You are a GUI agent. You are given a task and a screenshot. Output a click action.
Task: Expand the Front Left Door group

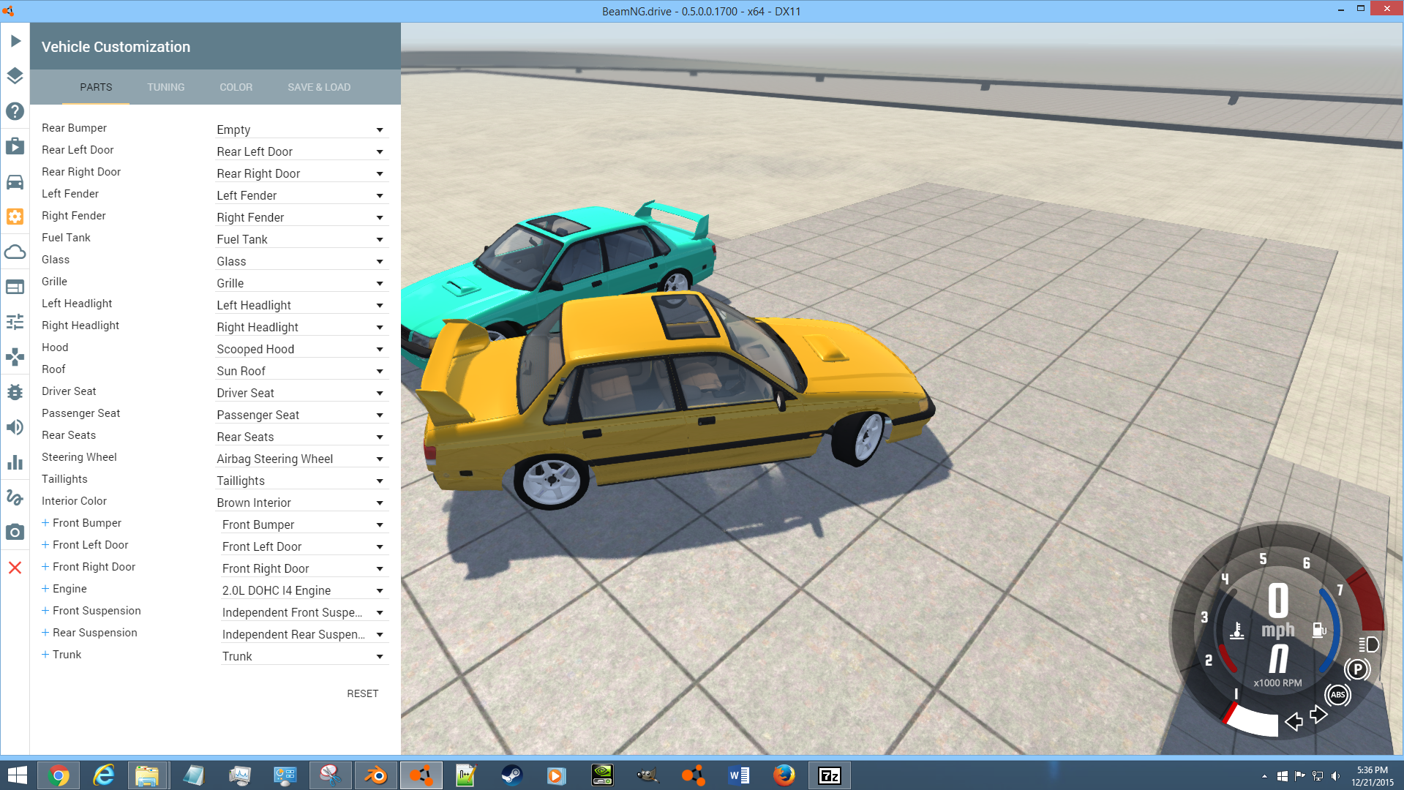pyautogui.click(x=45, y=545)
